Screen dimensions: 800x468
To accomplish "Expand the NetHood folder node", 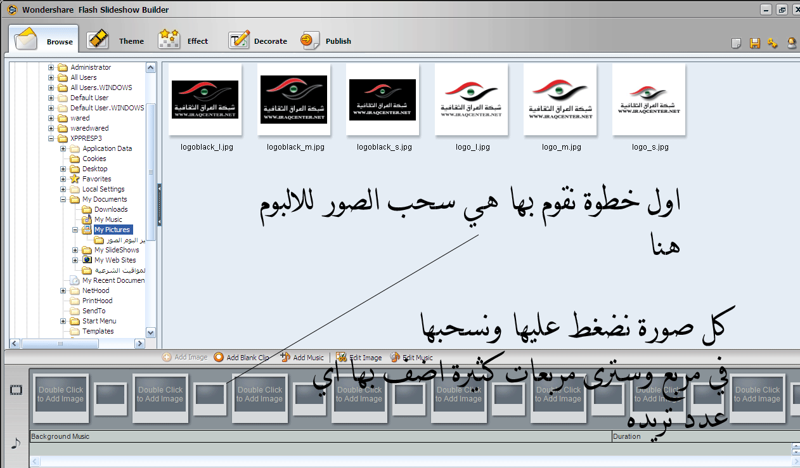I will pyautogui.click(x=63, y=290).
